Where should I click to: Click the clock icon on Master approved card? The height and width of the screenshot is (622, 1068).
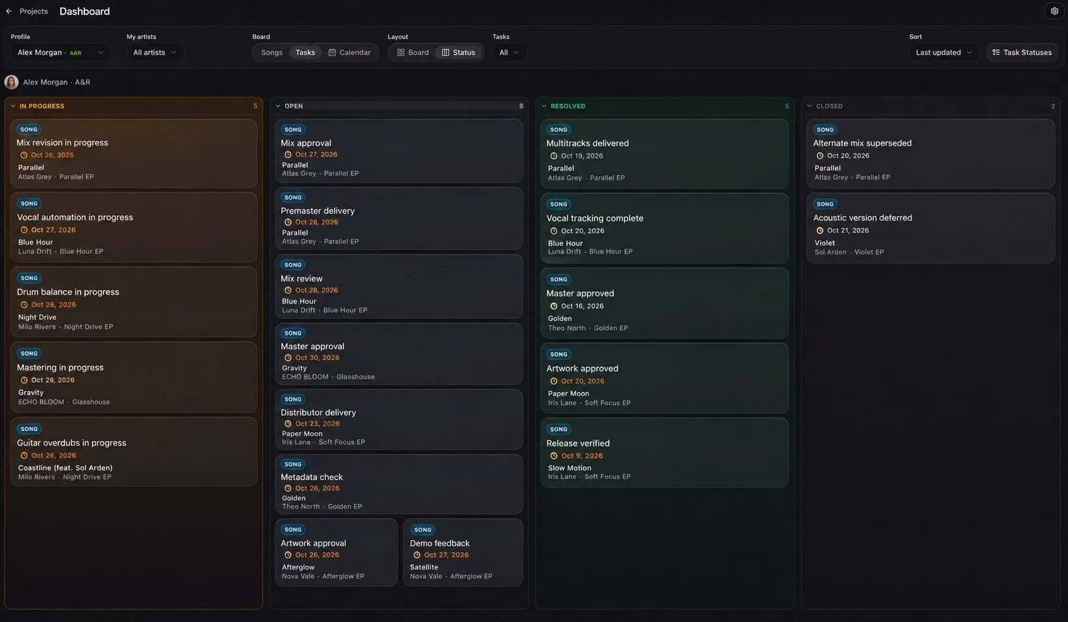(554, 306)
